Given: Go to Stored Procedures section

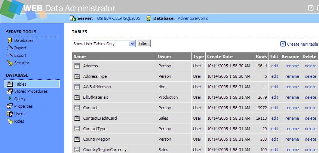Looking at the screenshot, I should pyautogui.click(x=31, y=91).
